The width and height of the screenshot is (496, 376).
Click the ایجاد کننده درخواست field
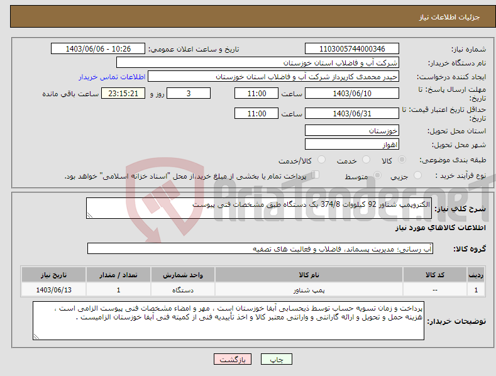pyautogui.click(x=273, y=76)
